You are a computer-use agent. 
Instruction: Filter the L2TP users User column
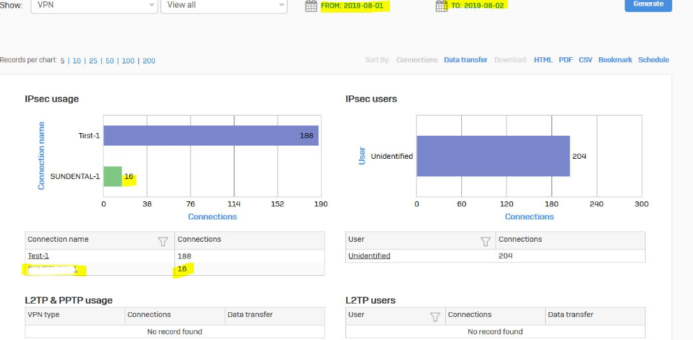[x=435, y=316]
